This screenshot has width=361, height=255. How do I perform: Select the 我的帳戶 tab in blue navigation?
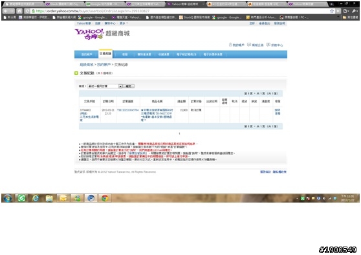click(87, 54)
